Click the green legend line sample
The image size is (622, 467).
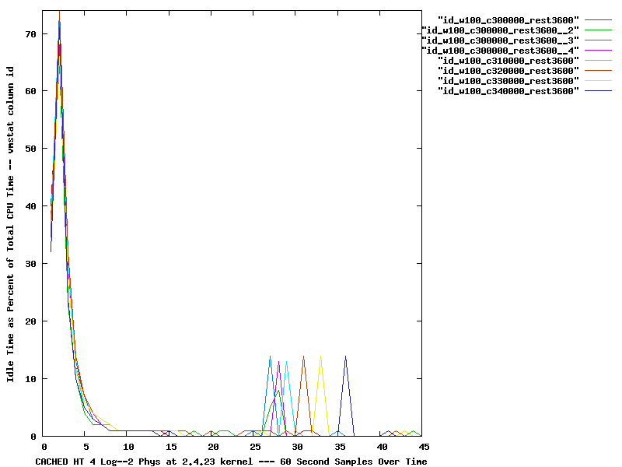[598, 30]
